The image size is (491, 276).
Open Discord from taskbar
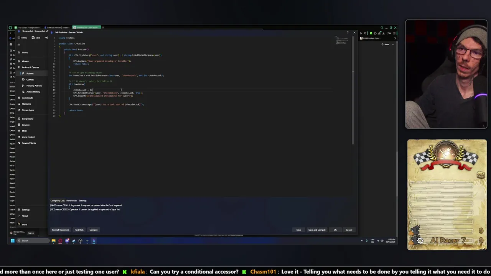tap(67, 241)
